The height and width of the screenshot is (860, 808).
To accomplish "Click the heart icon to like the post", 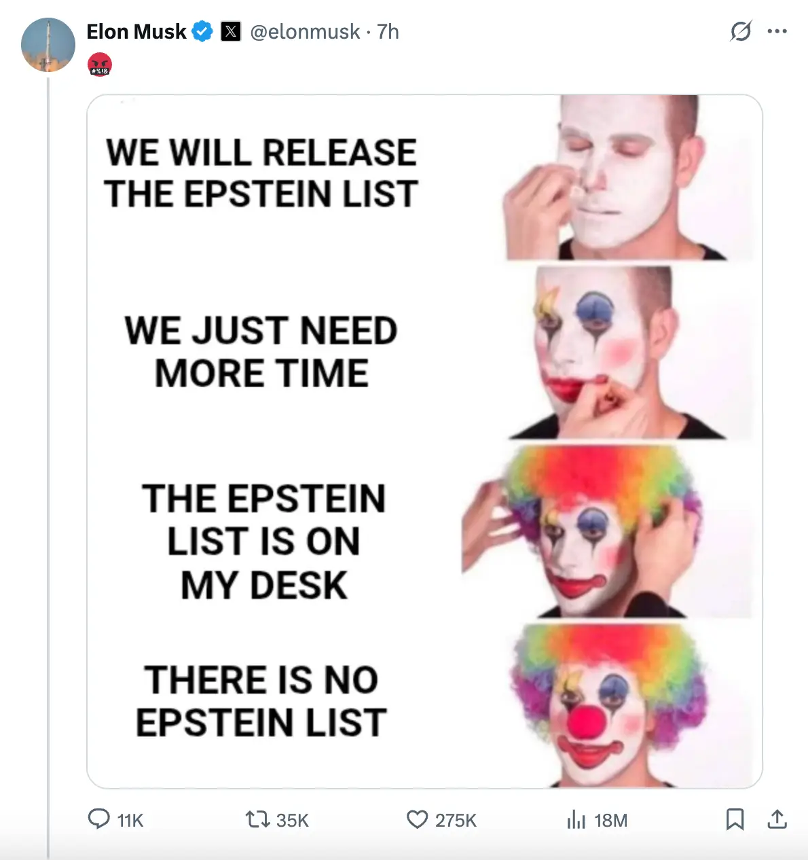I will 417,819.
